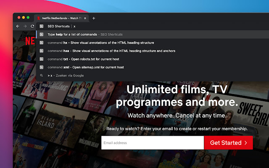Click the Breaking Bad poster thumbnail
The width and height of the screenshot is (269, 168).
(x=28, y=117)
